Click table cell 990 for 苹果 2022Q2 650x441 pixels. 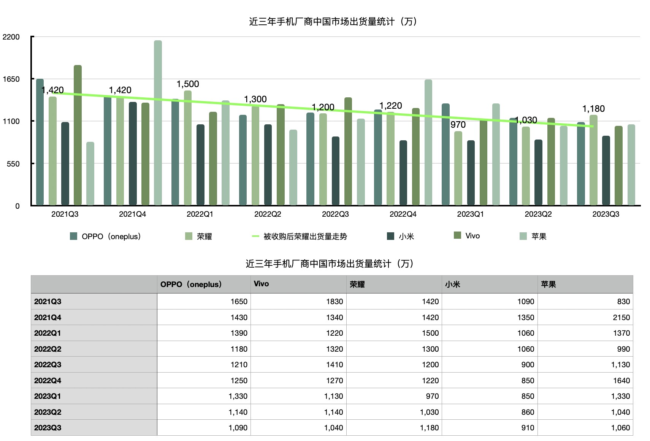click(x=585, y=349)
